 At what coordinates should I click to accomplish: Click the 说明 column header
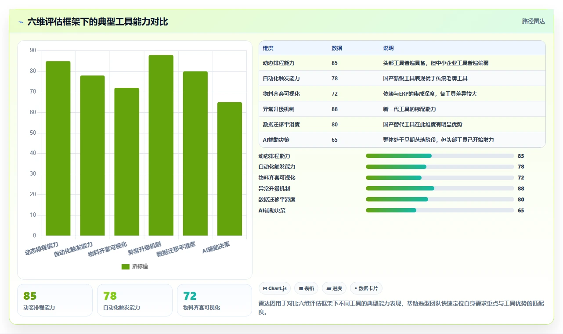(x=388, y=48)
